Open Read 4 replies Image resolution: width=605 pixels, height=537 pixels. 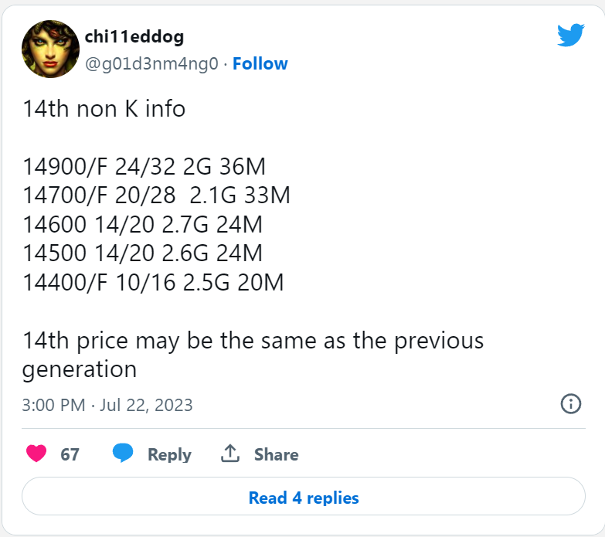[x=304, y=497]
